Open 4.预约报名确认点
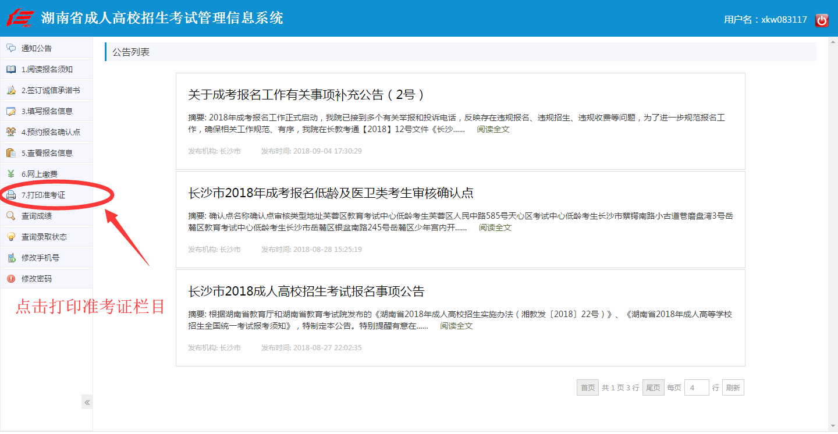The image size is (838, 434). (47, 132)
